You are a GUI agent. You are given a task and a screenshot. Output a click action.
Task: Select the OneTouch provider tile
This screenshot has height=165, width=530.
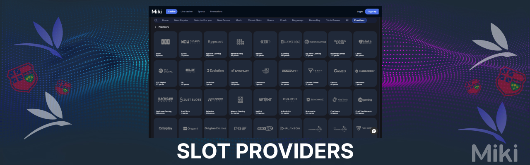[x=340, y=102]
